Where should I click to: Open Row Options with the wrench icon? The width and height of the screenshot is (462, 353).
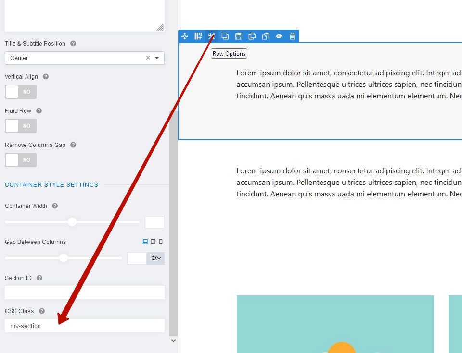point(211,36)
